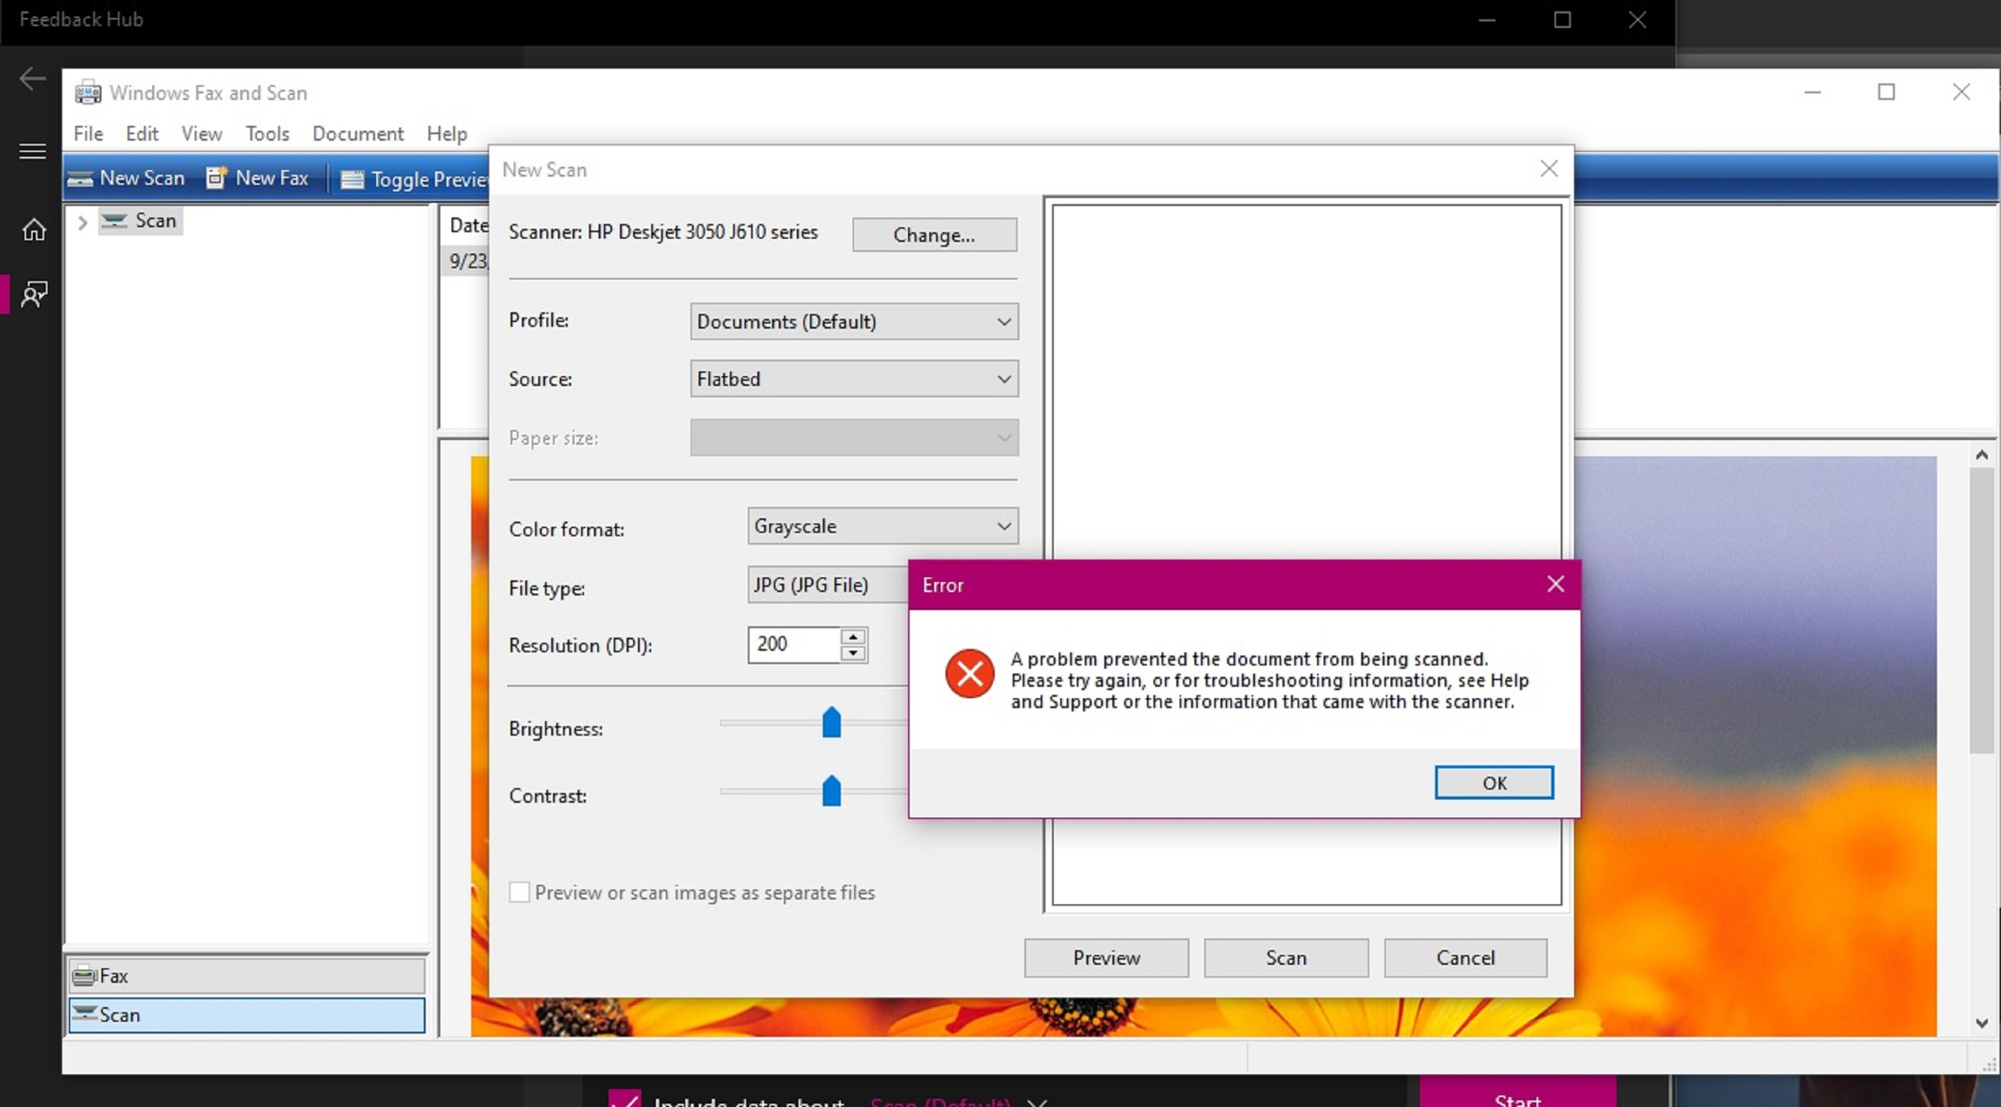Image resolution: width=2001 pixels, height=1107 pixels.
Task: Click the preview pane vertical scrollbar thumb
Action: coord(1982,610)
